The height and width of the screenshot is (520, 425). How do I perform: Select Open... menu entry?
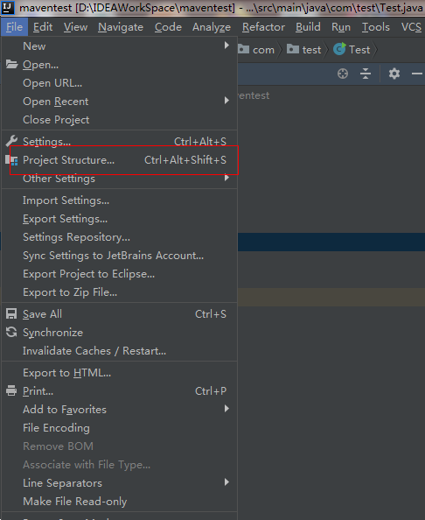coord(120,65)
